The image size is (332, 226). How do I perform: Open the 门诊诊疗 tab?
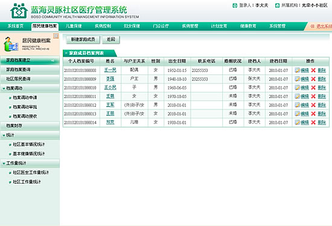pos(161,26)
